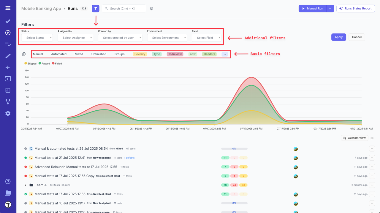
Task: Open reports with the bar chart sidebar icon
Action: [x=8, y=90]
